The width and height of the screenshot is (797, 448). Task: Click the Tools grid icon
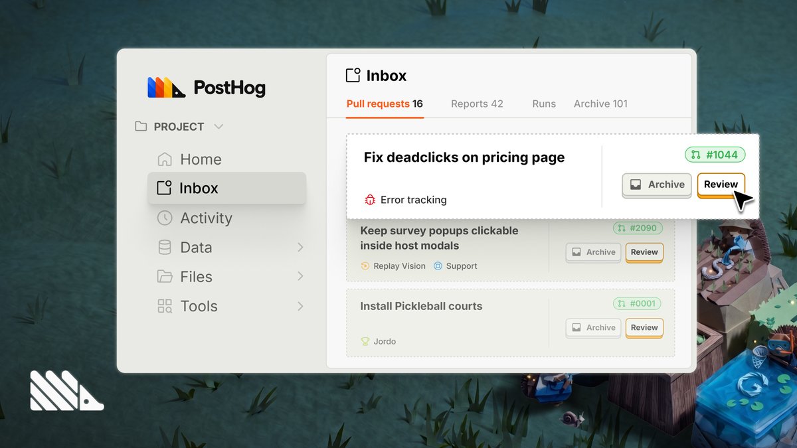[x=164, y=306]
